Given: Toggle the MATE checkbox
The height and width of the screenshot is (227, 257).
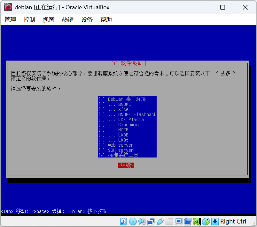Looking at the screenshot, I should click(101, 130).
